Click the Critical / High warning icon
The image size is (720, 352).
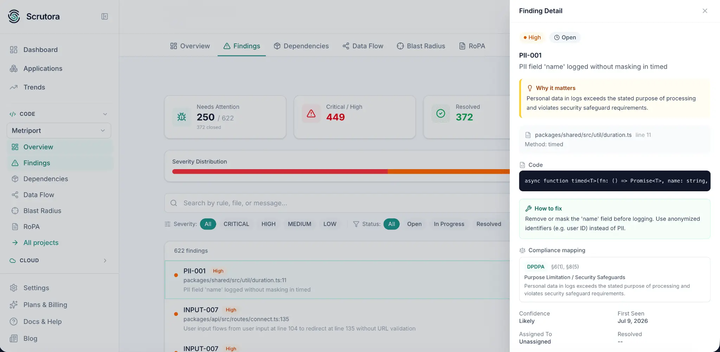[311, 113]
